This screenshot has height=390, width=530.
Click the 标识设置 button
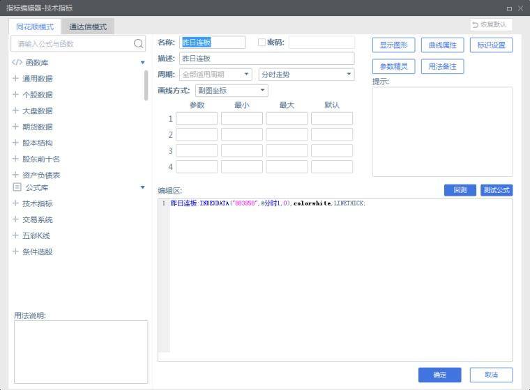(x=491, y=45)
